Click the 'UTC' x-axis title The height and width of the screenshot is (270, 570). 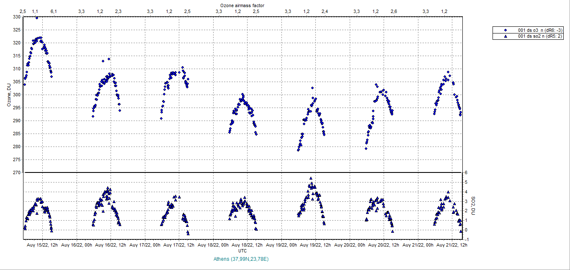(x=242, y=251)
